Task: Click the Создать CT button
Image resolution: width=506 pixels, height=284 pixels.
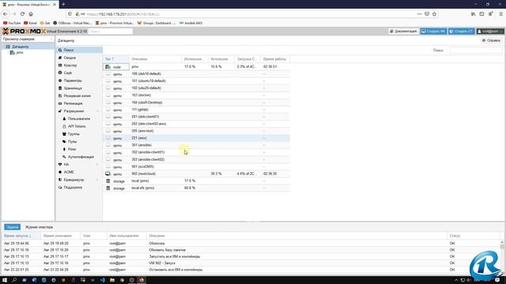Action: 462,32
